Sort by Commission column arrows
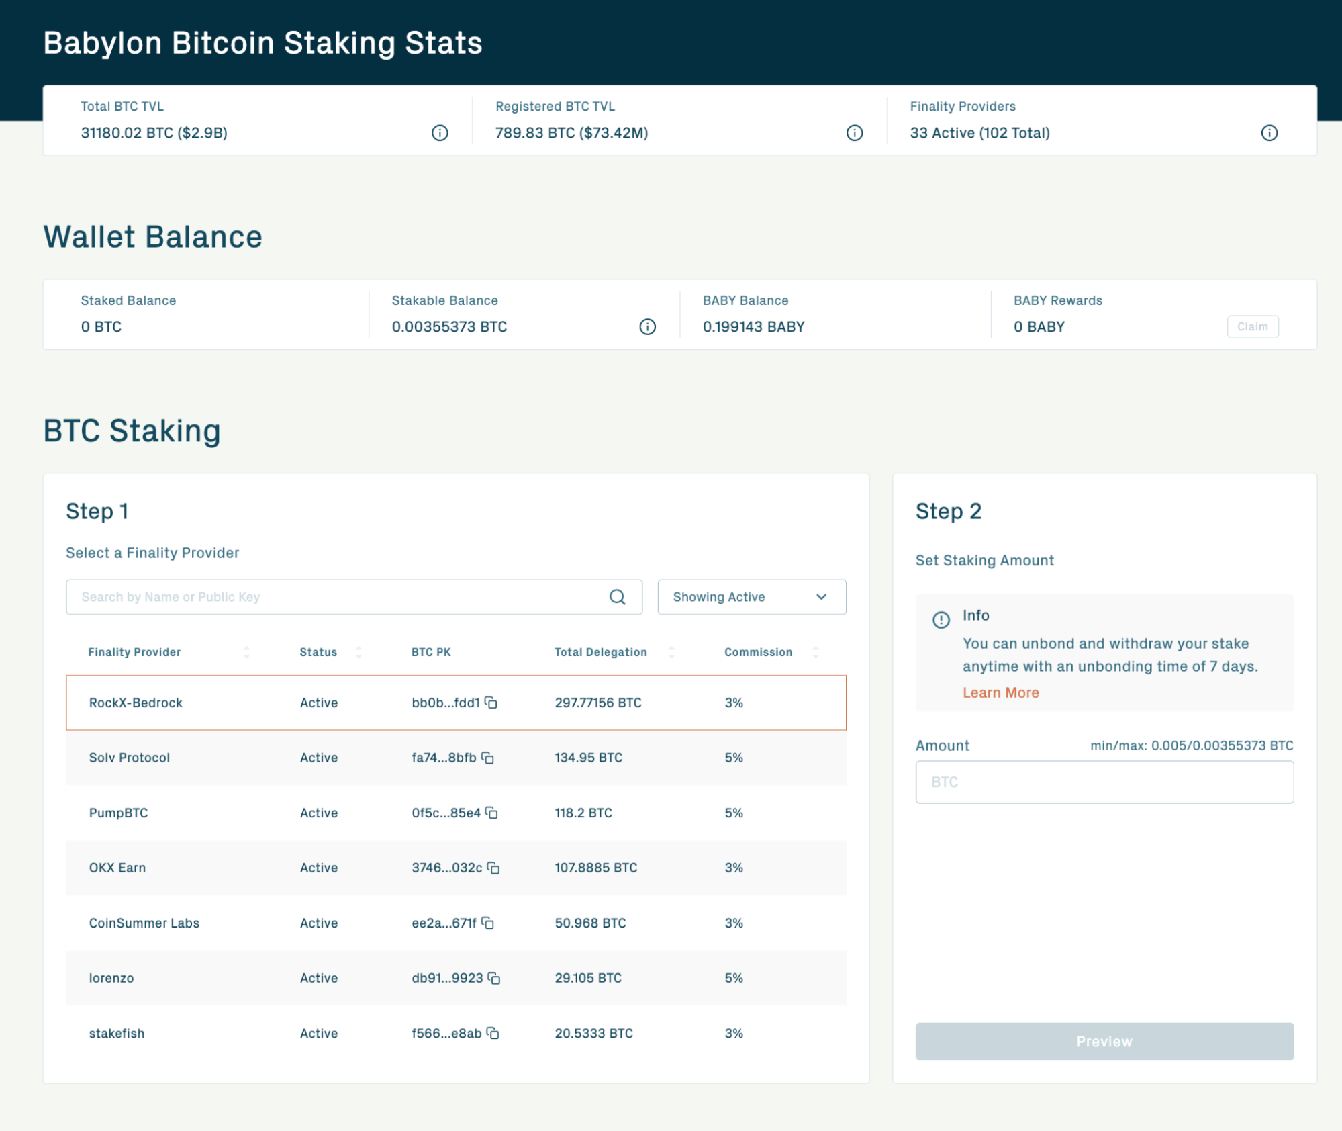This screenshot has height=1131, width=1342. click(815, 652)
